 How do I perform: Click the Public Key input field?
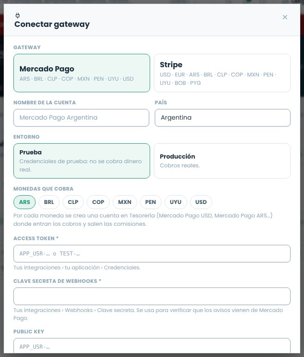click(152, 346)
